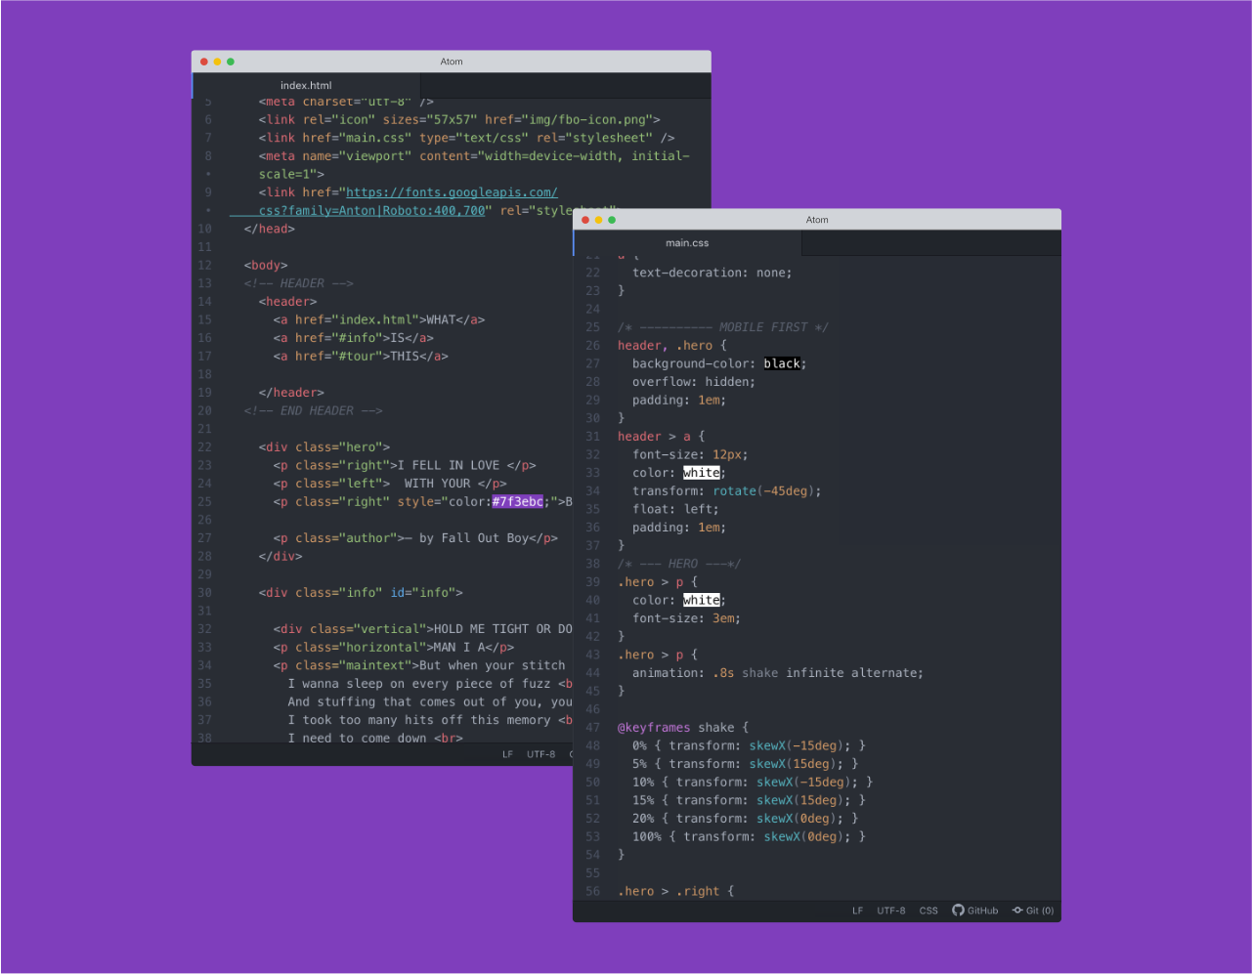This screenshot has height=974, width=1252.
Task: Select the main.css tab
Action: (x=687, y=243)
